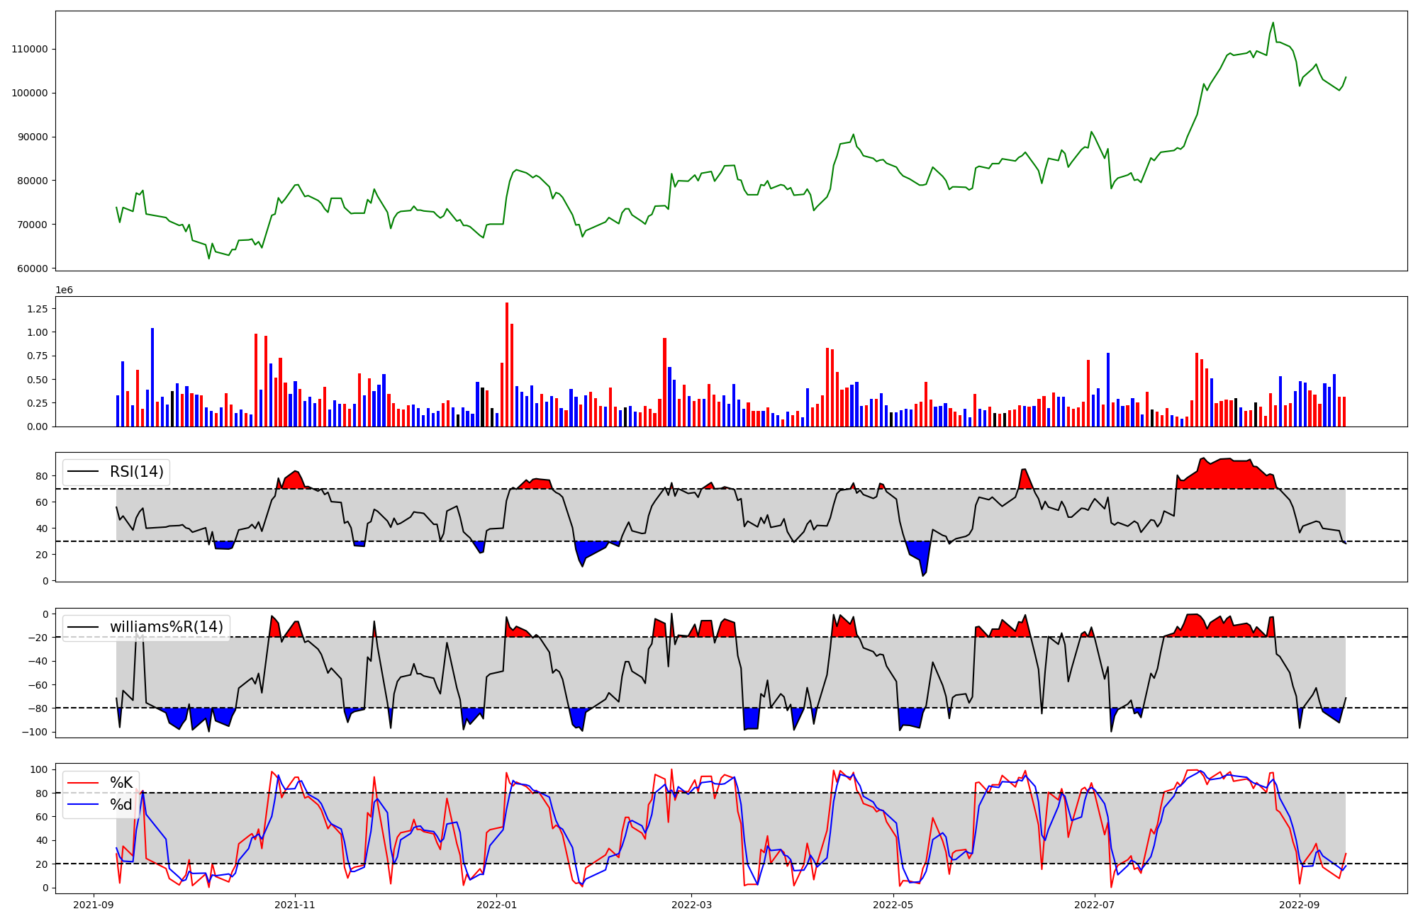Viewport: 1418px width, 921px height.
Task: Click the blue %d legend line sample
Action: point(84,805)
